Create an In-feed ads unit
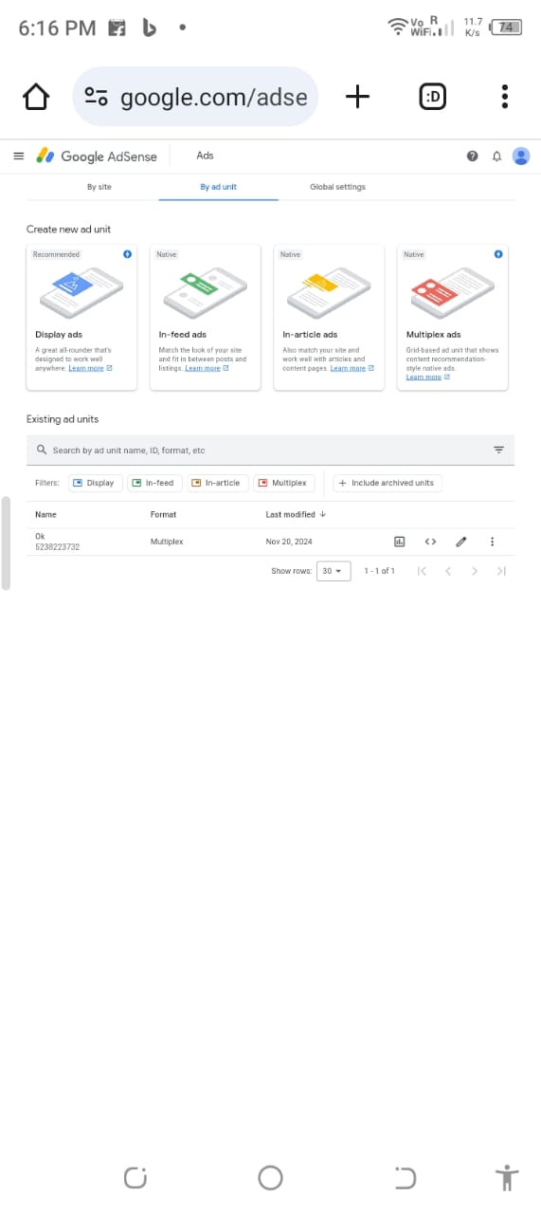Screen dimensions: 541x1214 [x=206, y=317]
